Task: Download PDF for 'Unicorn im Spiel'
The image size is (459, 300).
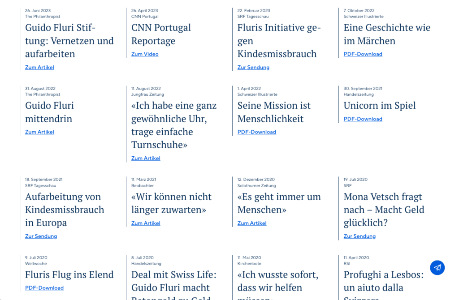Action: [x=363, y=119]
